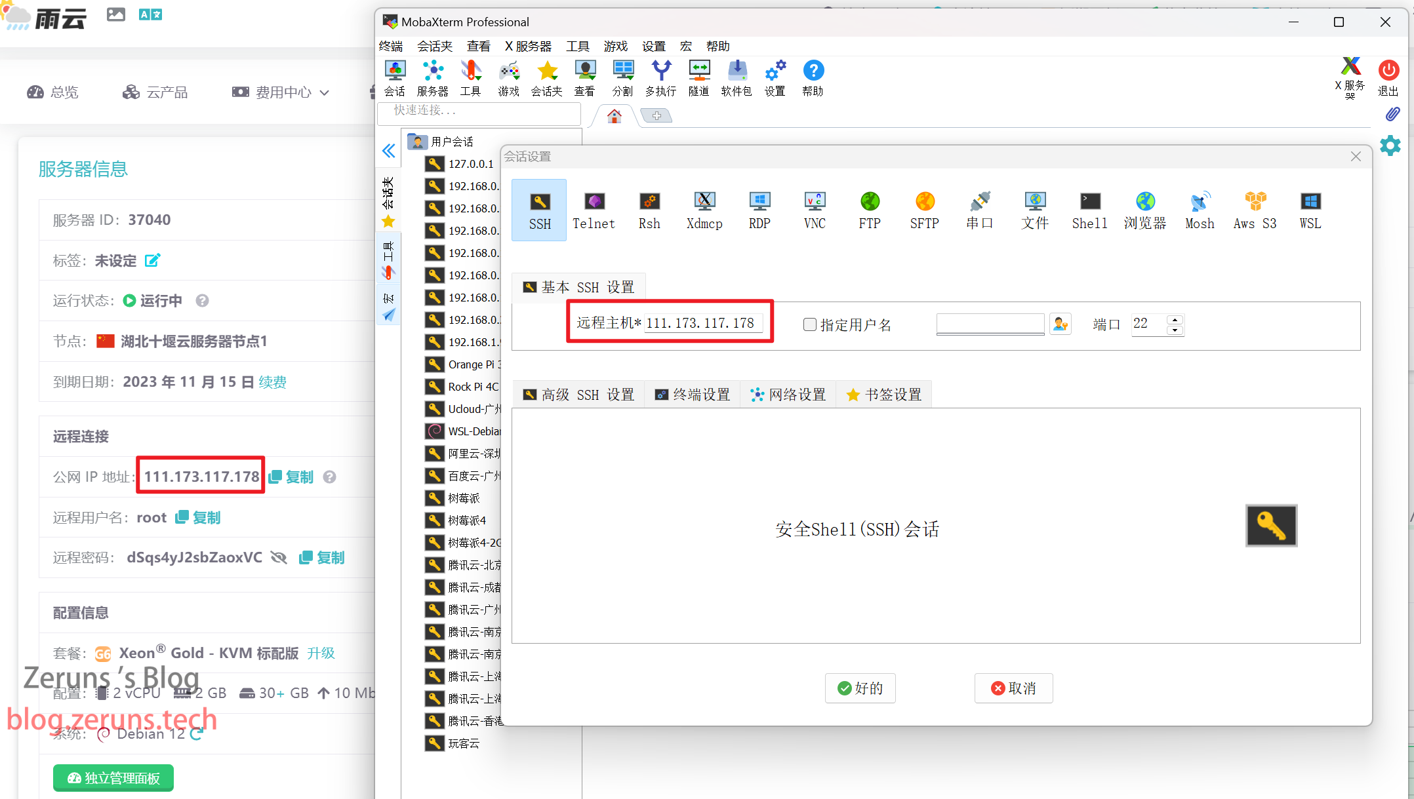Open the 网络设置 tab
Viewport: 1414px width, 799px height.
tap(788, 395)
